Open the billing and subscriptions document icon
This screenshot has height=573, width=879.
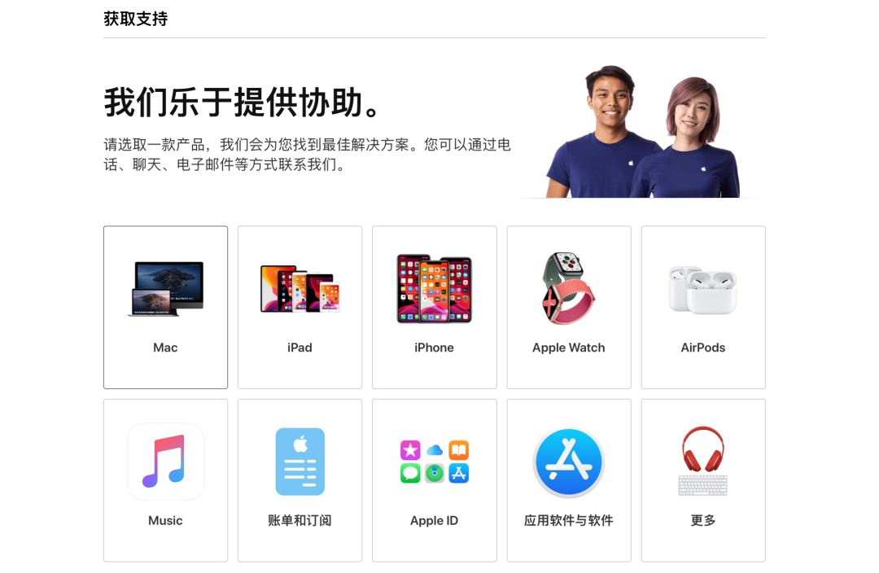click(x=300, y=461)
